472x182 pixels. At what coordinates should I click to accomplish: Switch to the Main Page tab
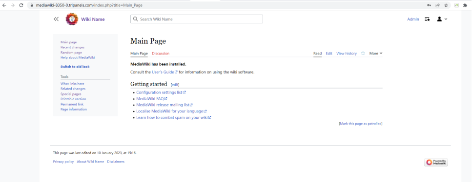pyautogui.click(x=139, y=54)
